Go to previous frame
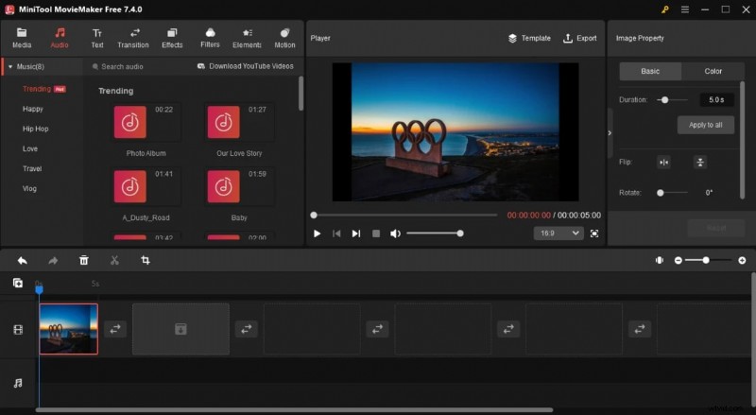 click(x=336, y=233)
